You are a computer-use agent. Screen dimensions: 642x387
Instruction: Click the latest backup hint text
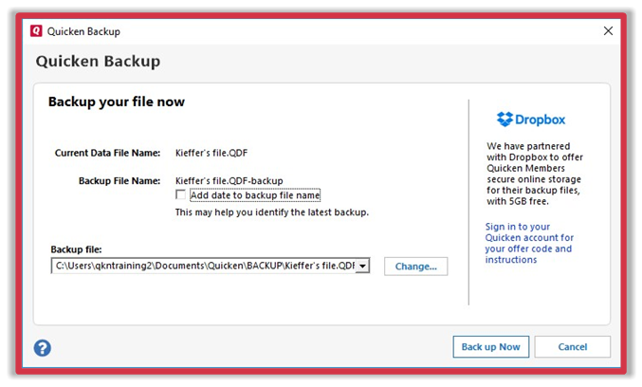[x=271, y=212]
